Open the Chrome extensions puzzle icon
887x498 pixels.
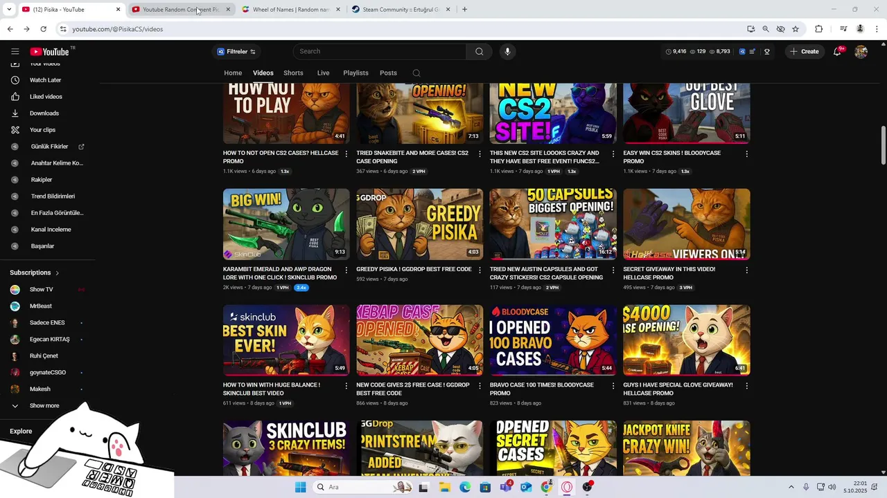coord(818,29)
